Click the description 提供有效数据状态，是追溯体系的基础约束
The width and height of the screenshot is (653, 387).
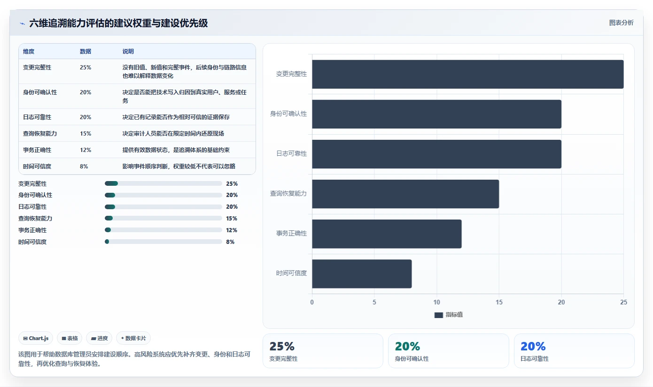(176, 150)
